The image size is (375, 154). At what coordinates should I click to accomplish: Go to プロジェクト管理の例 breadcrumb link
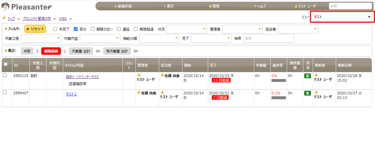coord(37,19)
